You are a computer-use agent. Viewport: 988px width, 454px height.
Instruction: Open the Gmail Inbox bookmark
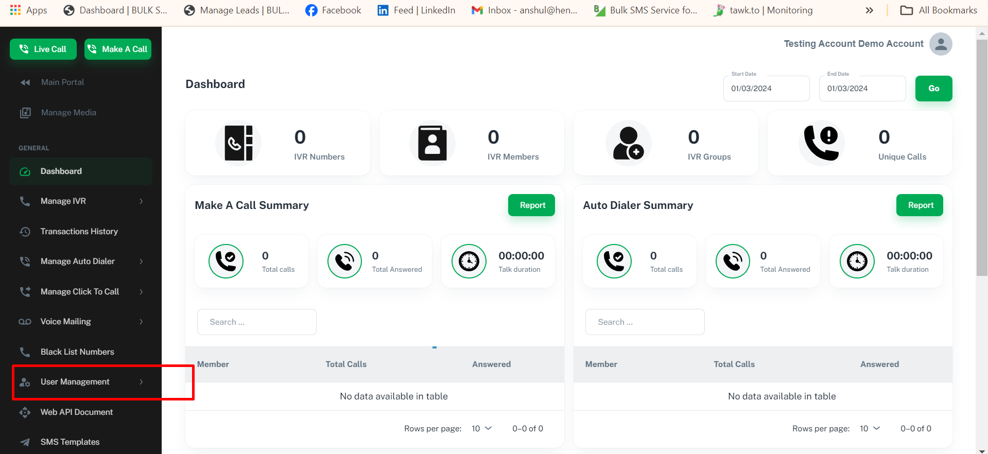point(524,10)
